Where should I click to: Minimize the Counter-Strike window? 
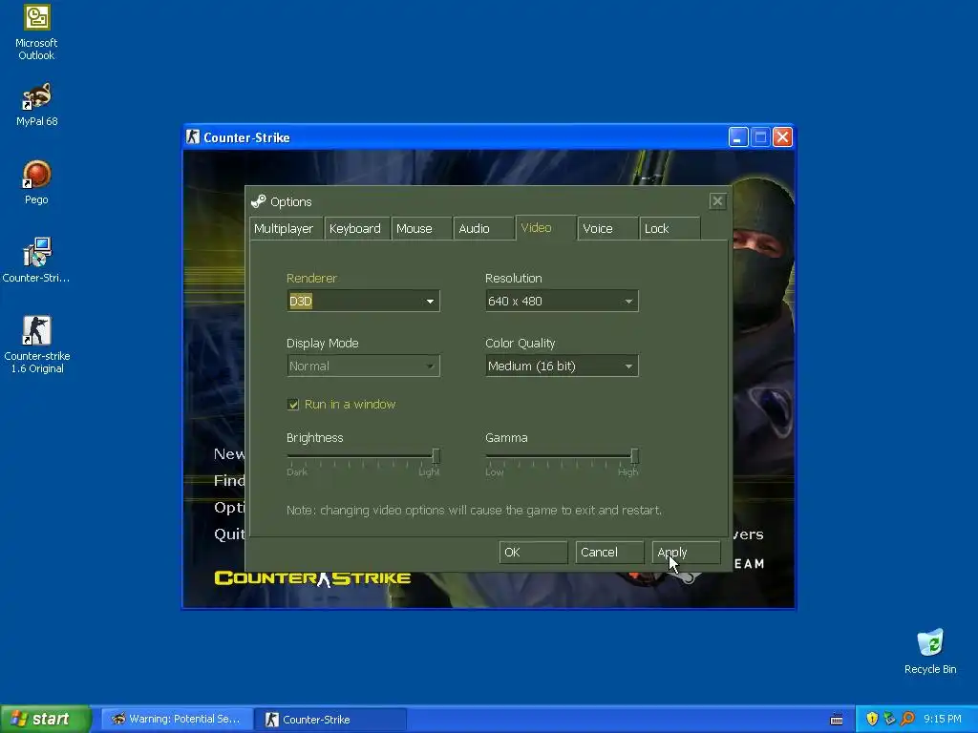click(x=738, y=137)
